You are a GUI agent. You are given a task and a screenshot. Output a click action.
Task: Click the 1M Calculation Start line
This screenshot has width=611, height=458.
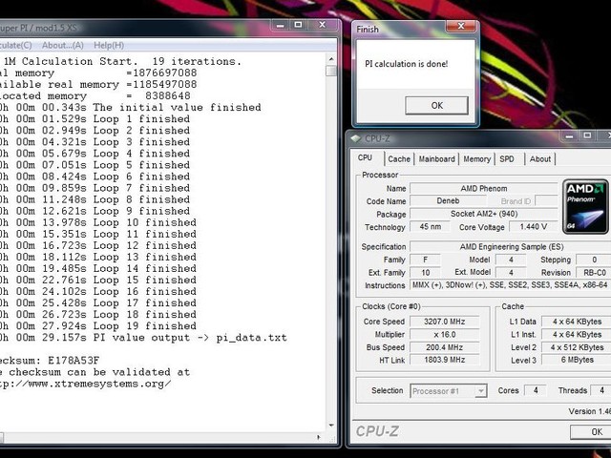(122, 61)
